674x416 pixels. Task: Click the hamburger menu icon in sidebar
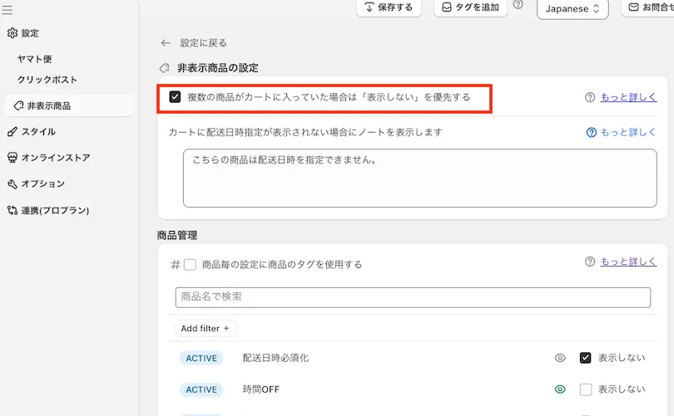[7, 10]
